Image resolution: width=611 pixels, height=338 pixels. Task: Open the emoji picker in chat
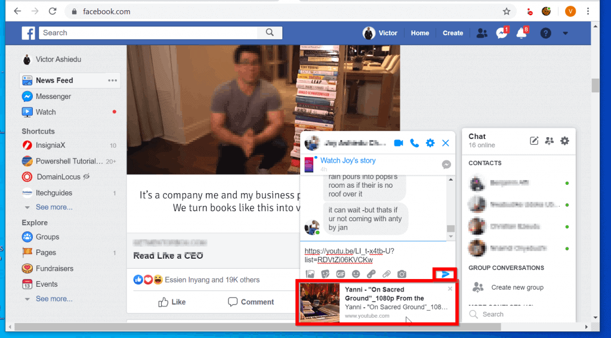coord(356,274)
